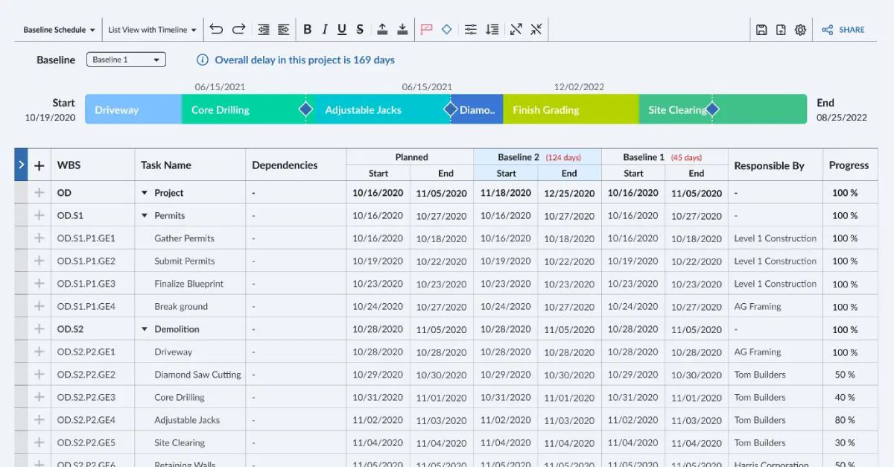This screenshot has height=467, width=894.
Task: Toggle Italic formatting
Action: (x=325, y=30)
